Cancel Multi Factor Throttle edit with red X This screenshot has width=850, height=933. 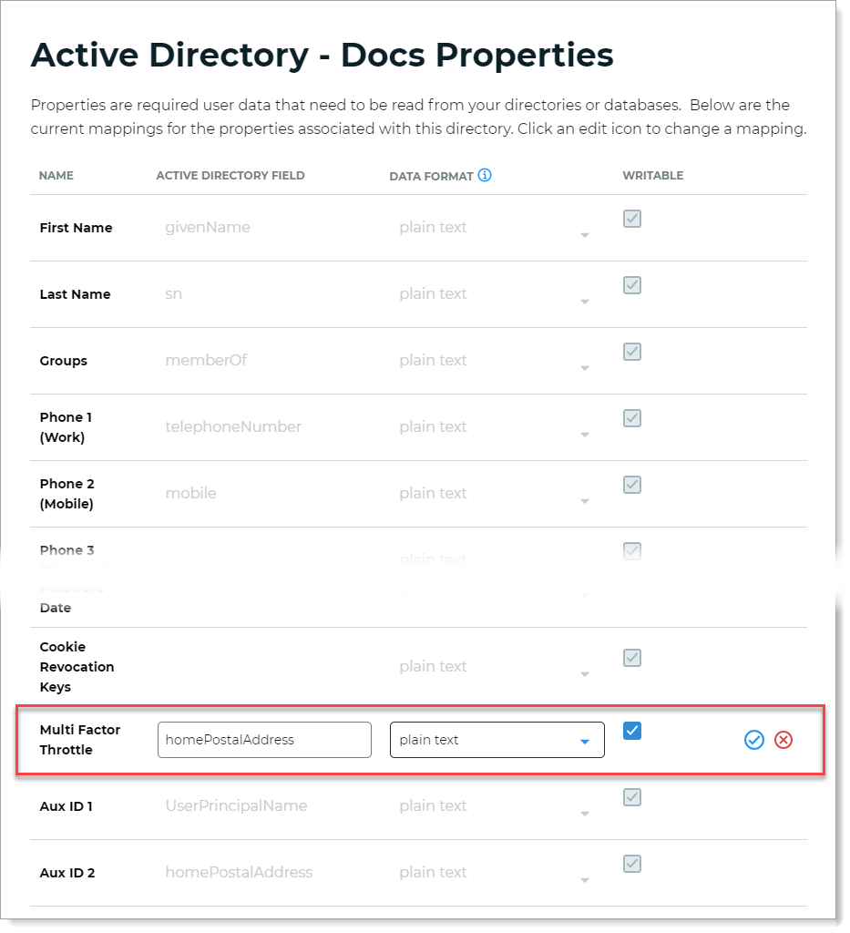pos(783,740)
